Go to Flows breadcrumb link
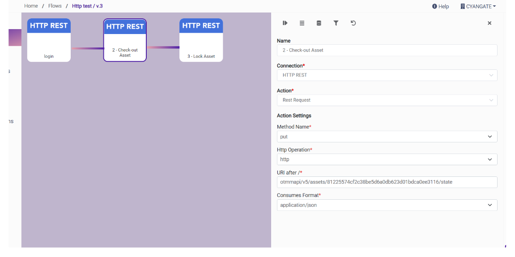Image resolution: width=515 pixels, height=257 pixels. tap(55, 6)
